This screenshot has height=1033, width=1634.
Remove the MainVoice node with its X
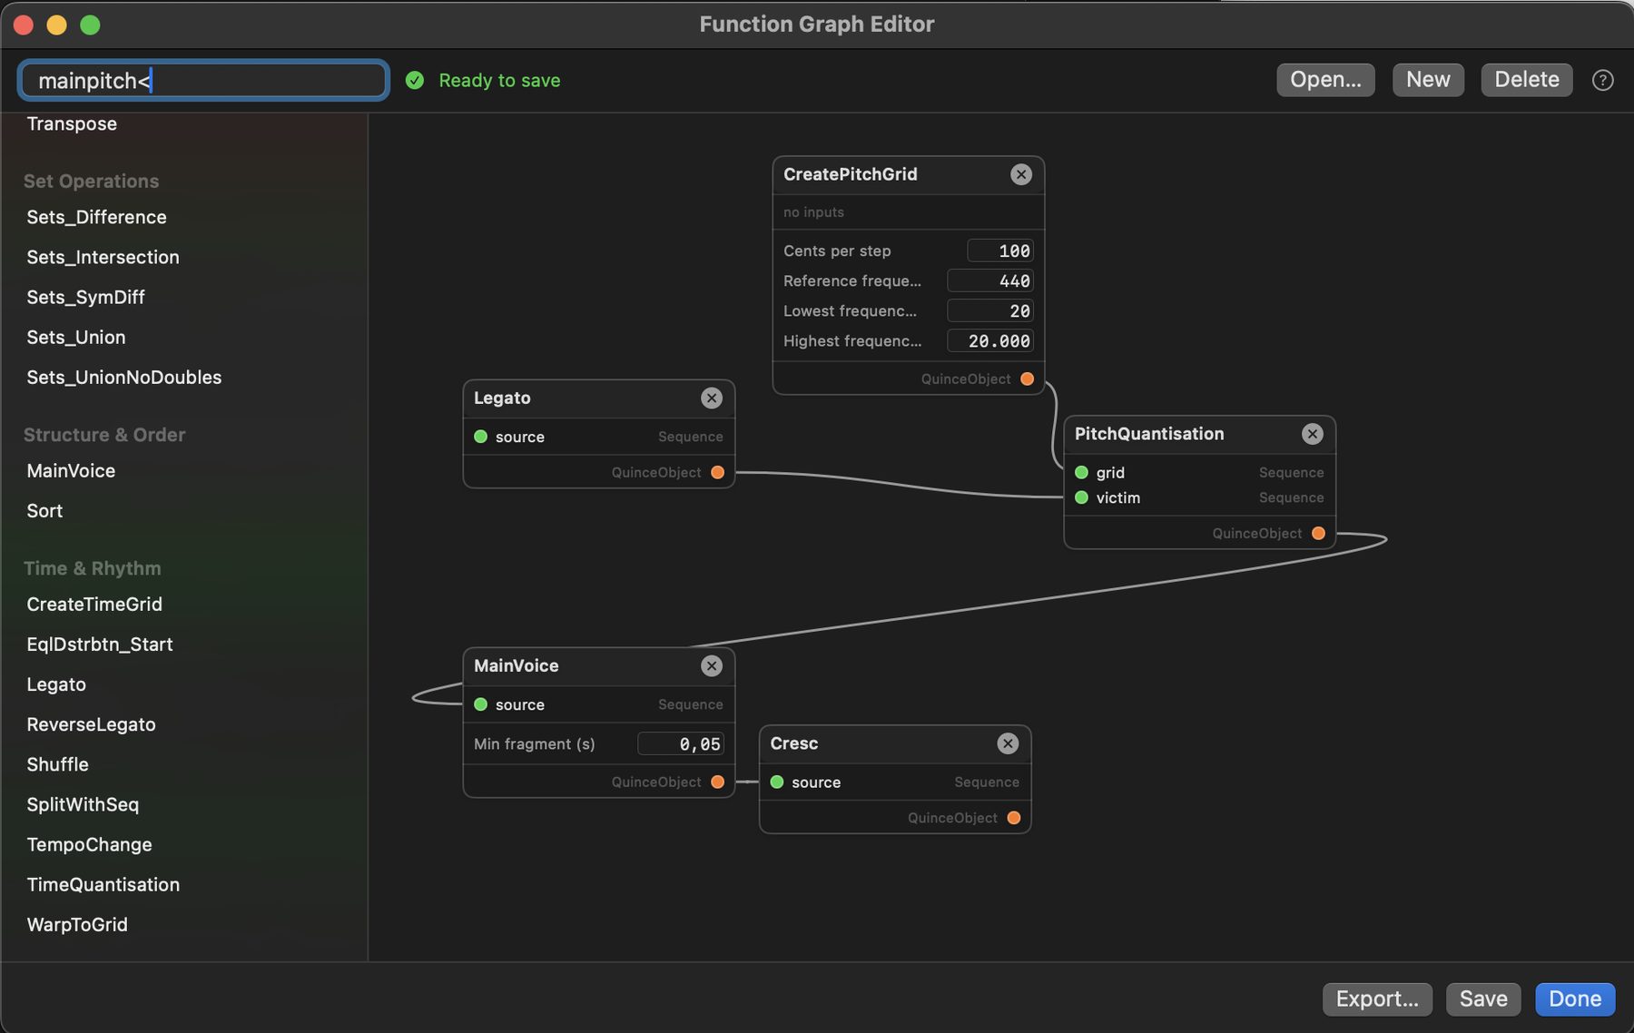[x=712, y=665]
